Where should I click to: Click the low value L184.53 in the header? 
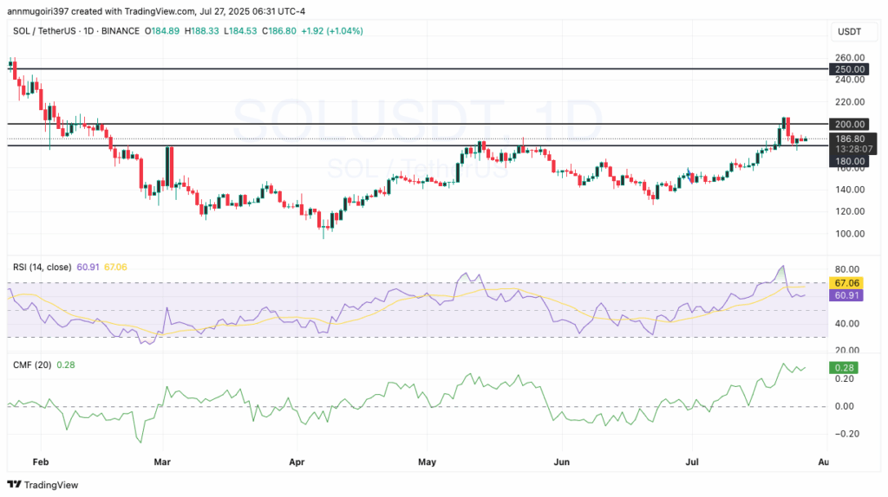point(240,31)
